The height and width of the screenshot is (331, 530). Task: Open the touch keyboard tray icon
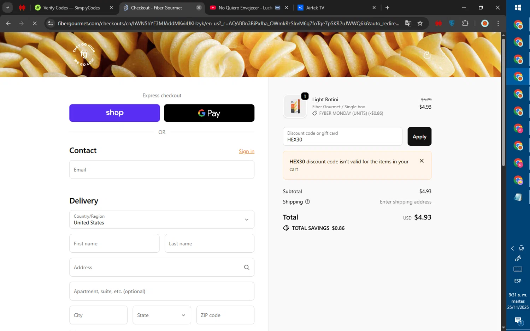(x=518, y=269)
